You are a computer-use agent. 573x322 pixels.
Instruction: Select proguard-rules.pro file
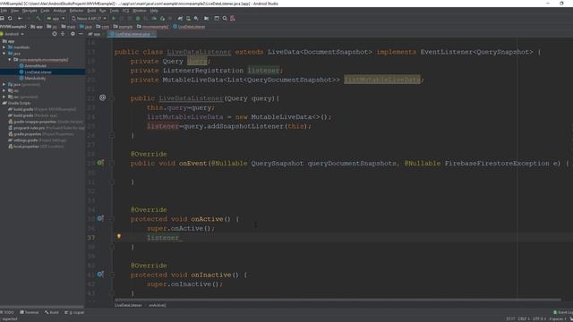(x=47, y=128)
